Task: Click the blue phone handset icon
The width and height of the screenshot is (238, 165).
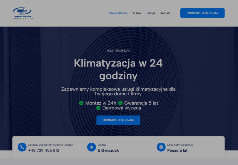Action: click(x=22, y=147)
